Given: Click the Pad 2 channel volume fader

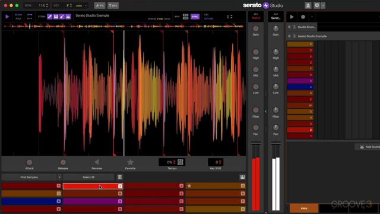Looking at the screenshot, I should [x=256, y=143].
